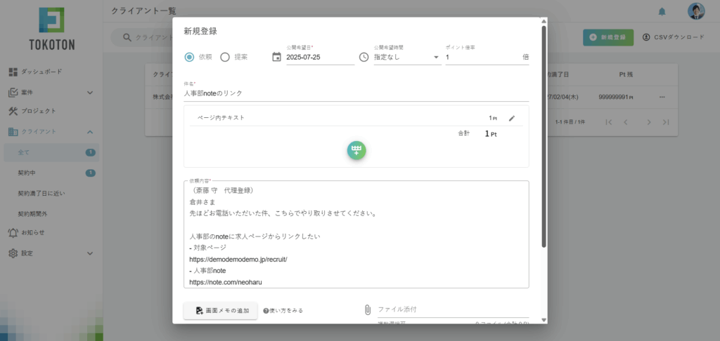
Task: Click the clock icon for 公開希望時間
Action: [x=364, y=57]
